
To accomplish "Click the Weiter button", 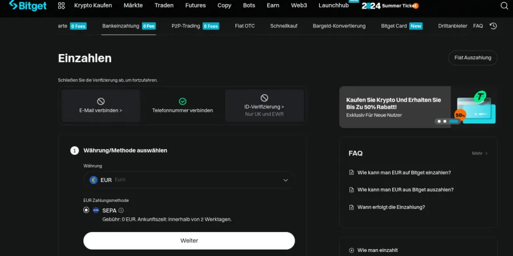I will tap(189, 241).
